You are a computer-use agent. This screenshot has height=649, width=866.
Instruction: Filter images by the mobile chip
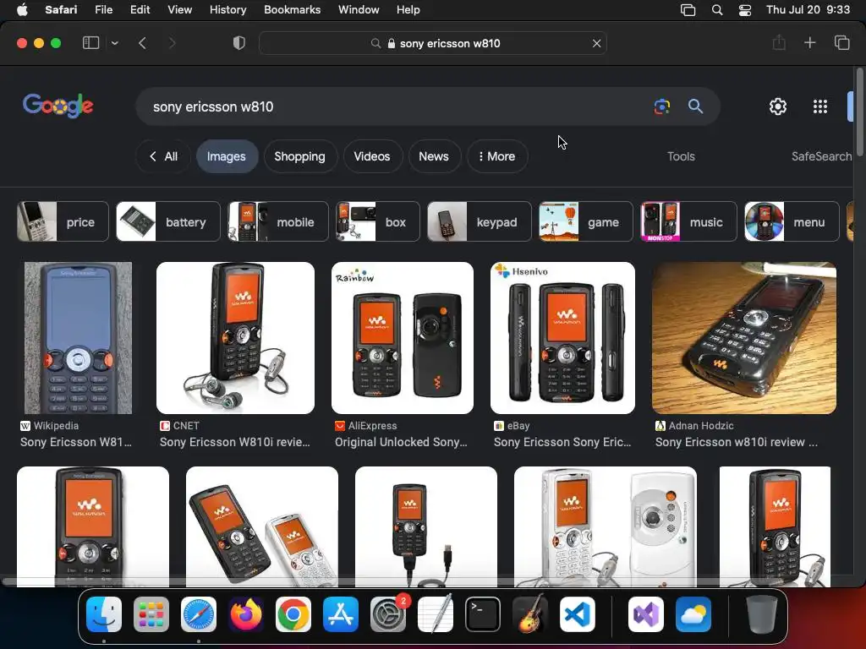click(x=278, y=222)
